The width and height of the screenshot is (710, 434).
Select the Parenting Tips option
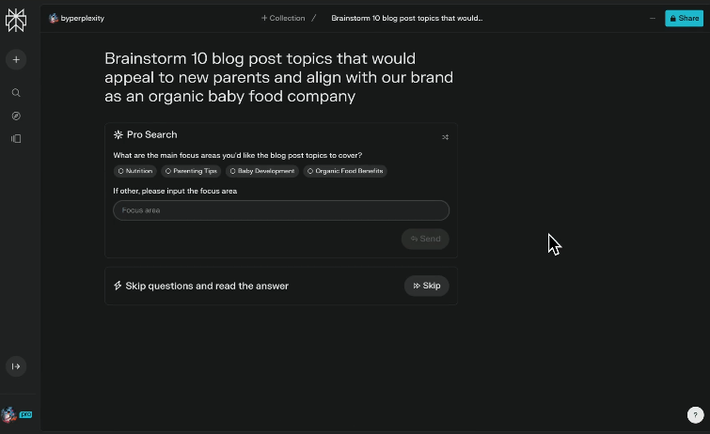191,171
